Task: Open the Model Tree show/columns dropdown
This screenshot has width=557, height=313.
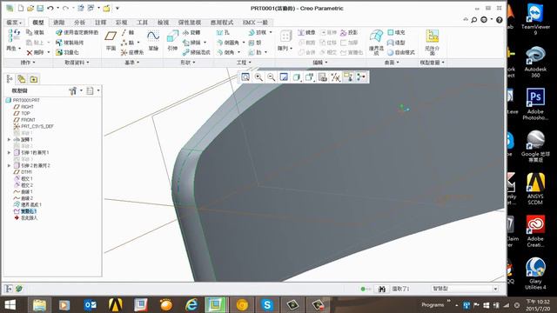Action: pos(93,91)
